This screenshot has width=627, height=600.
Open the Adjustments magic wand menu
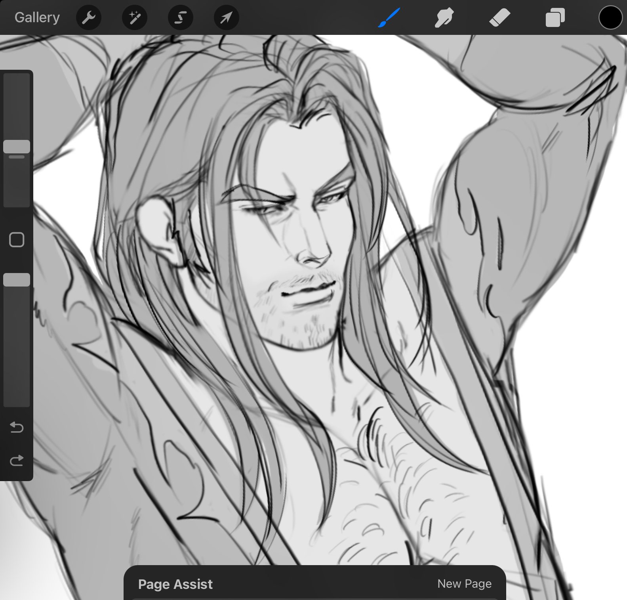pos(135,18)
